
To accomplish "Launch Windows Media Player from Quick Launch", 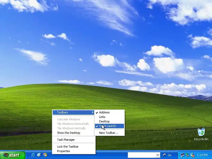I will [45, 155].
